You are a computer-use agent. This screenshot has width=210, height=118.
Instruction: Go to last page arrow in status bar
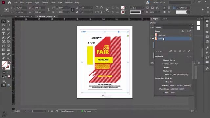52,111
